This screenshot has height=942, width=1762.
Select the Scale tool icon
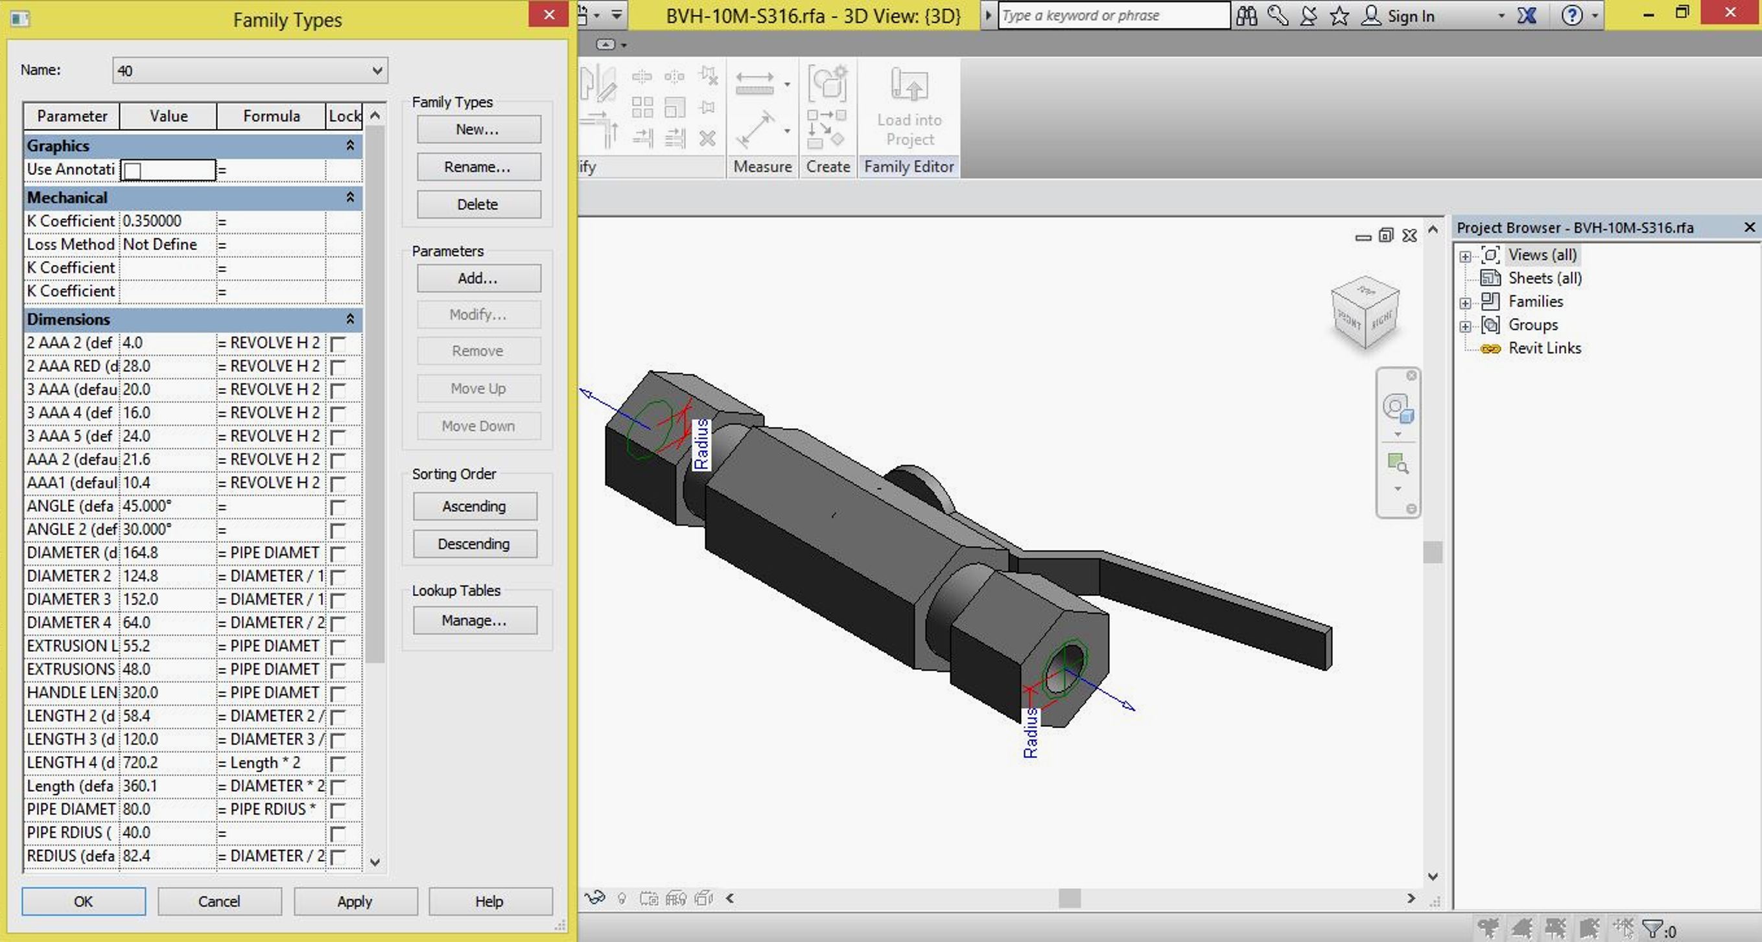tap(674, 108)
